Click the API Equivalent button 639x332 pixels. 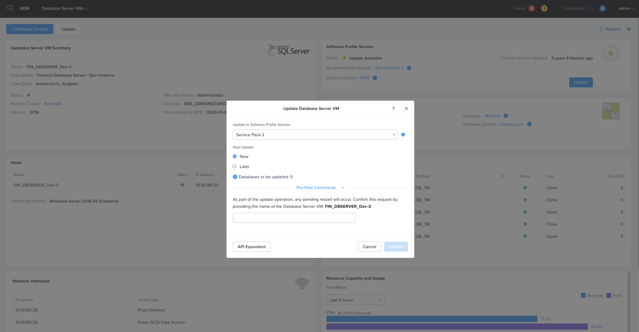251,247
